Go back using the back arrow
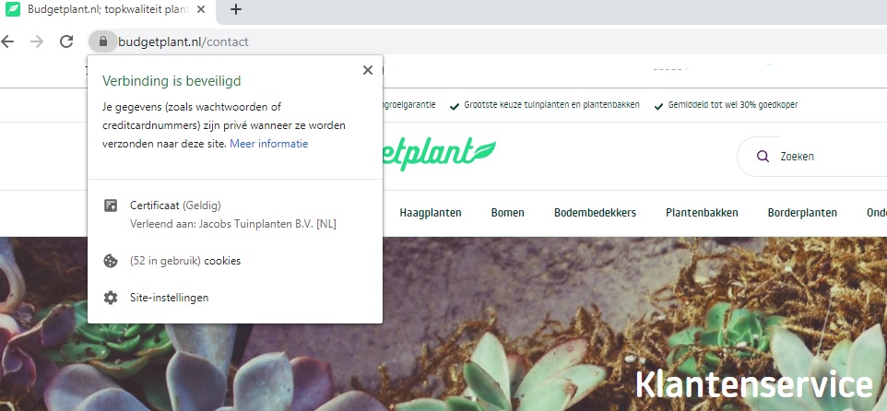This screenshot has width=887, height=411. click(7, 41)
